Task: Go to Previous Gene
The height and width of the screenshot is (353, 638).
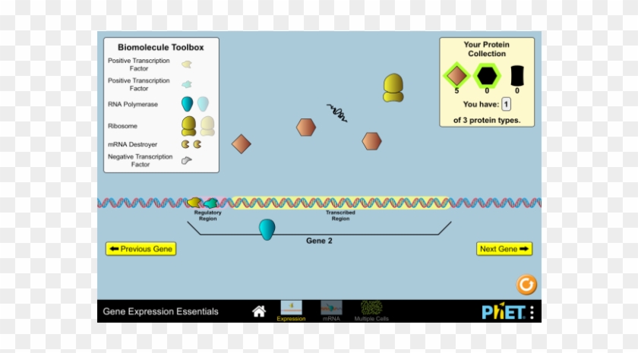Action: tap(141, 249)
